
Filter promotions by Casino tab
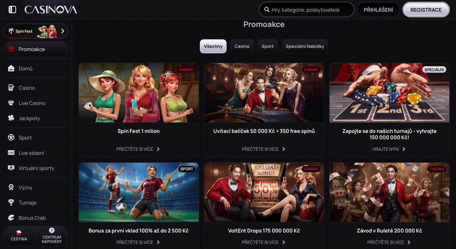(242, 46)
